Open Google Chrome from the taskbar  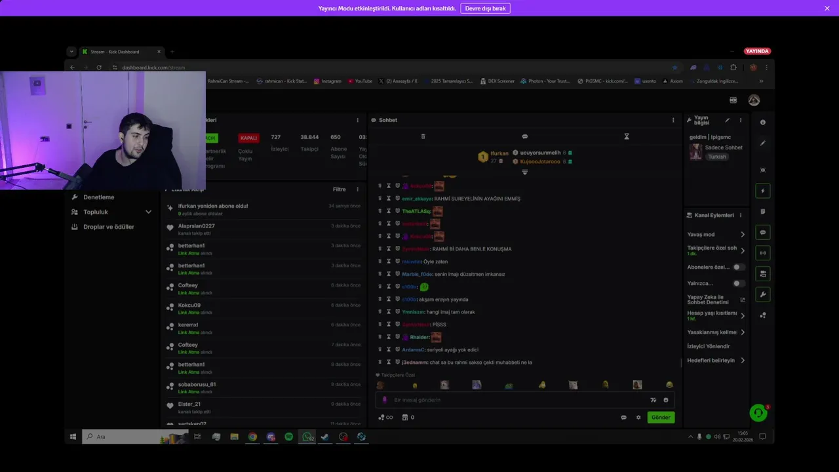[x=252, y=437]
